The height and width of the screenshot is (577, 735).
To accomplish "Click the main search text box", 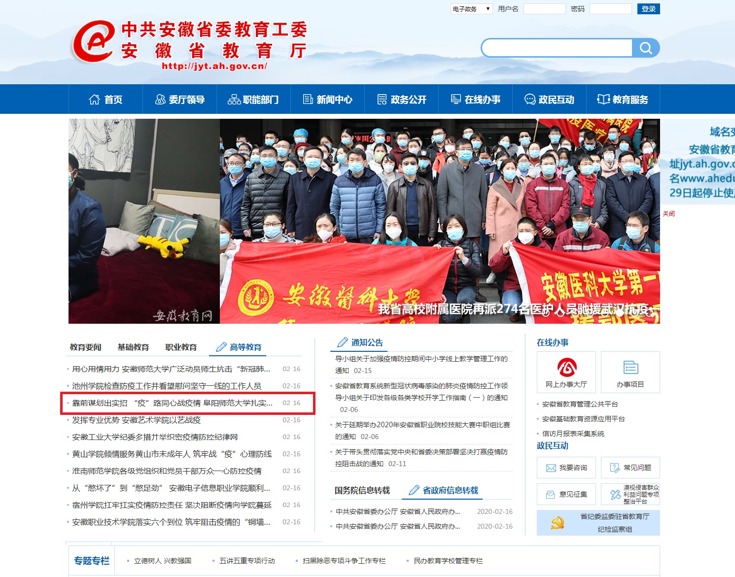I will click(557, 48).
